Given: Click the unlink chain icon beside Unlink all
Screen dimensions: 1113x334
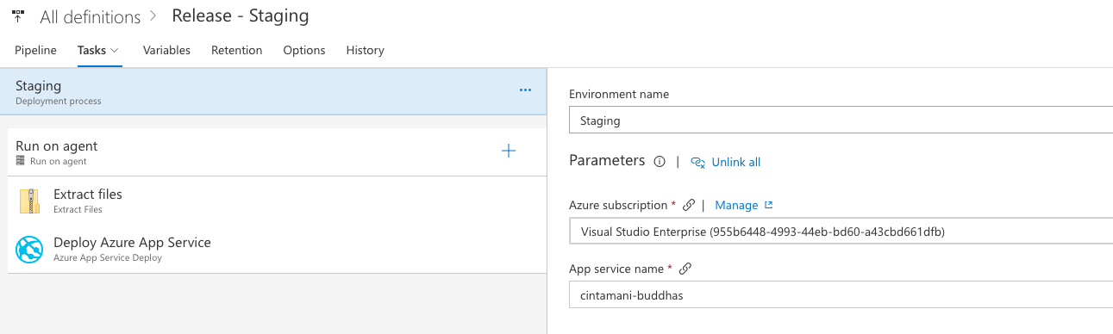Looking at the screenshot, I should [x=698, y=162].
